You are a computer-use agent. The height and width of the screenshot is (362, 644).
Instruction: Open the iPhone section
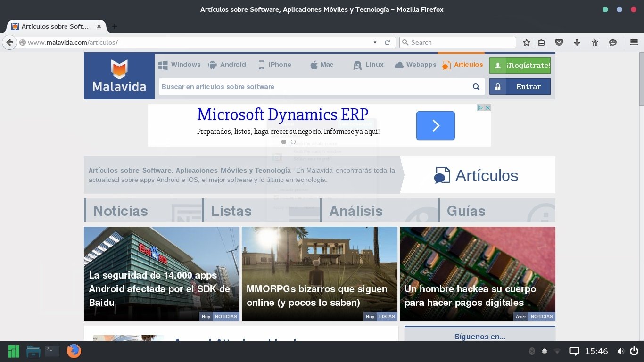coord(275,65)
